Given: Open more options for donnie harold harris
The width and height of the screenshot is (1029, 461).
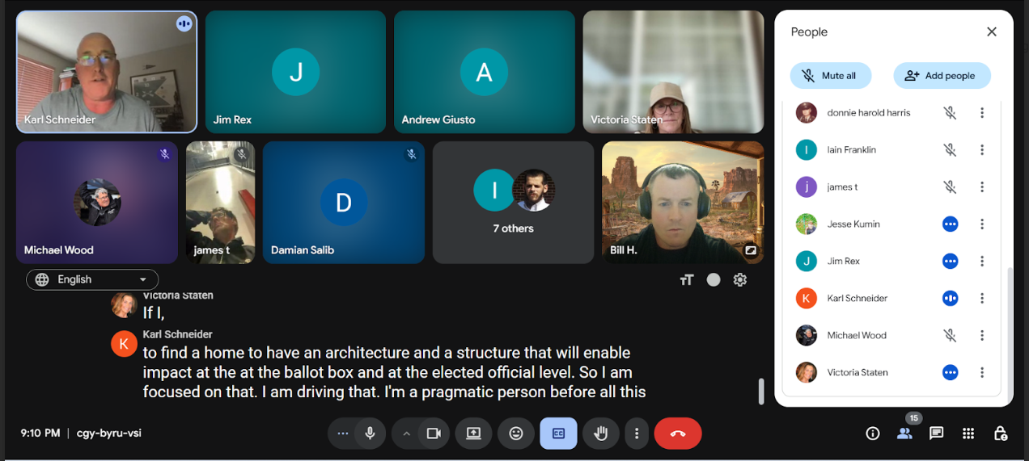Looking at the screenshot, I should pos(982,113).
